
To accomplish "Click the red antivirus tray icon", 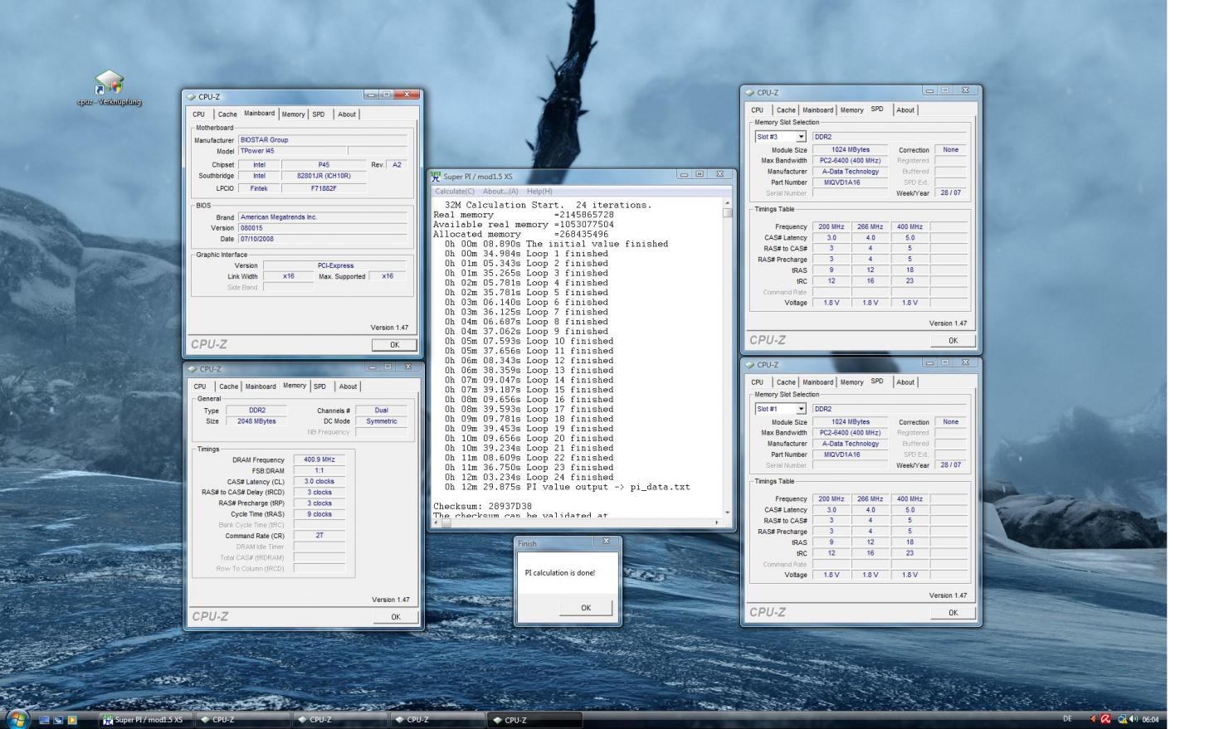I will (x=1105, y=719).
